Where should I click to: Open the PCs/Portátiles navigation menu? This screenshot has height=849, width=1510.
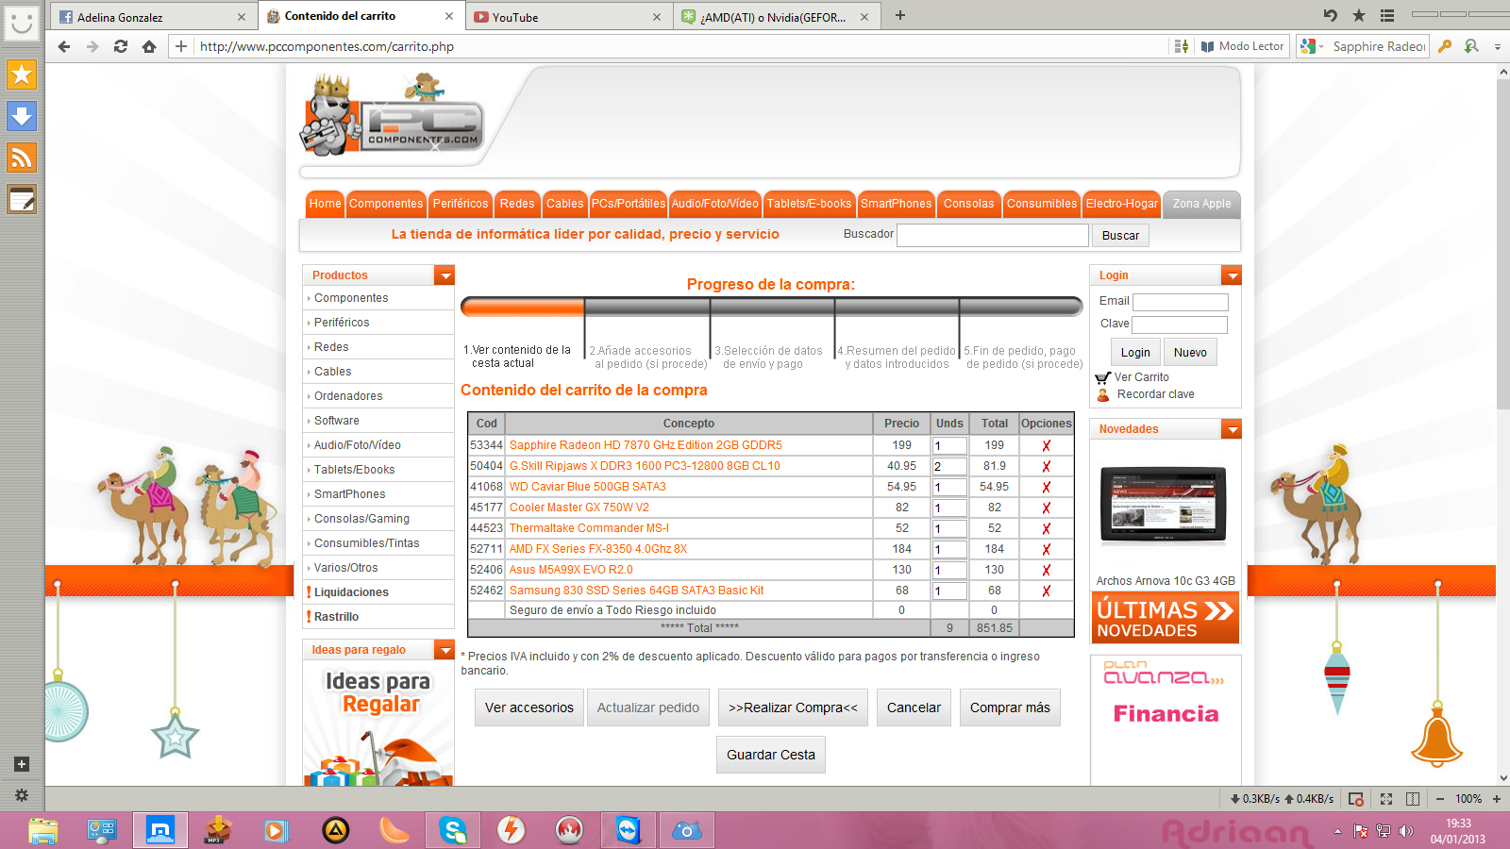pyautogui.click(x=629, y=204)
